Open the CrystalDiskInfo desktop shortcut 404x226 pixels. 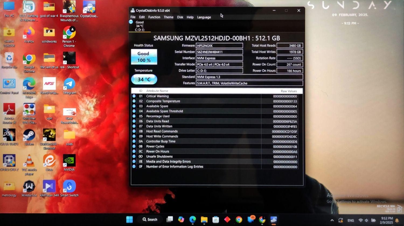[89, 9]
